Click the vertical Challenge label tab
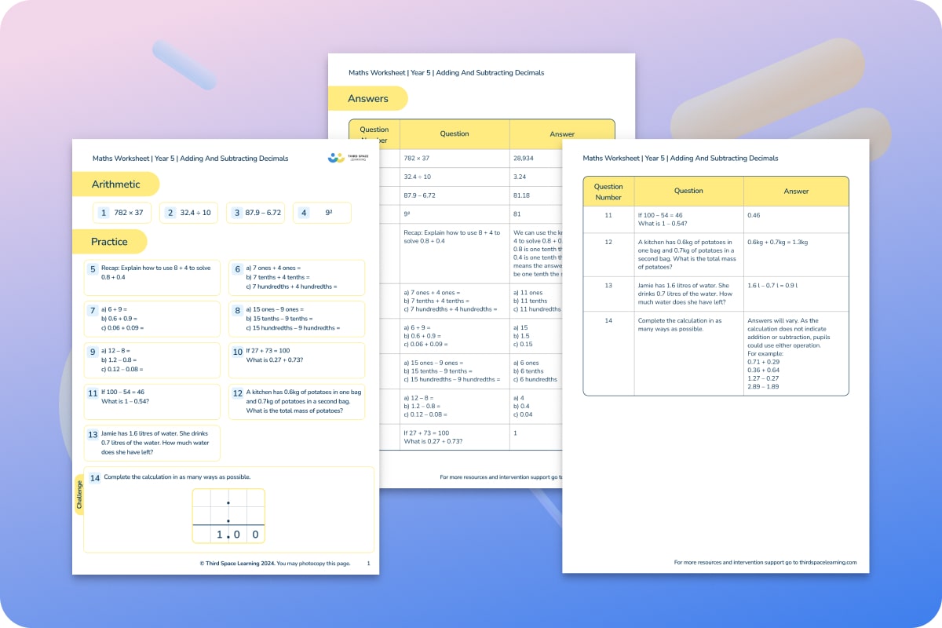942x628 pixels. pos(79,495)
